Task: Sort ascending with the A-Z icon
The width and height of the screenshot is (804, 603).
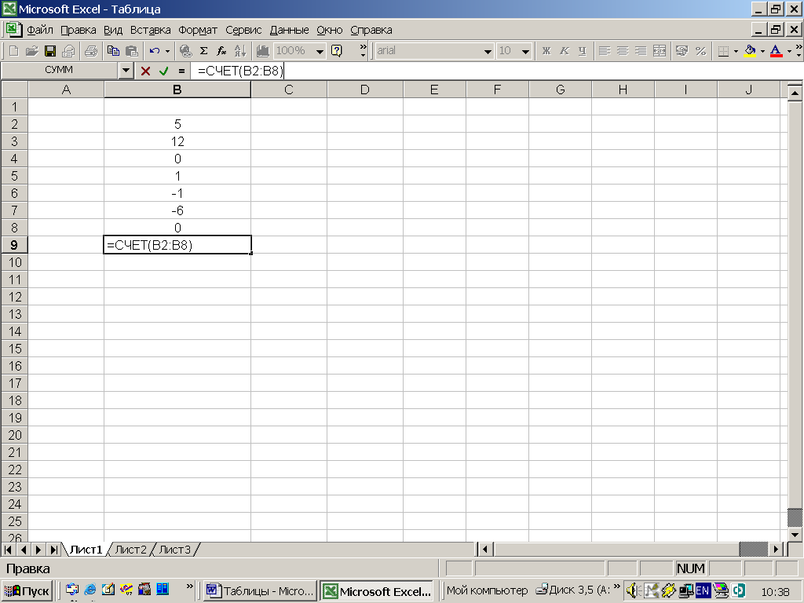Action: pyautogui.click(x=240, y=51)
